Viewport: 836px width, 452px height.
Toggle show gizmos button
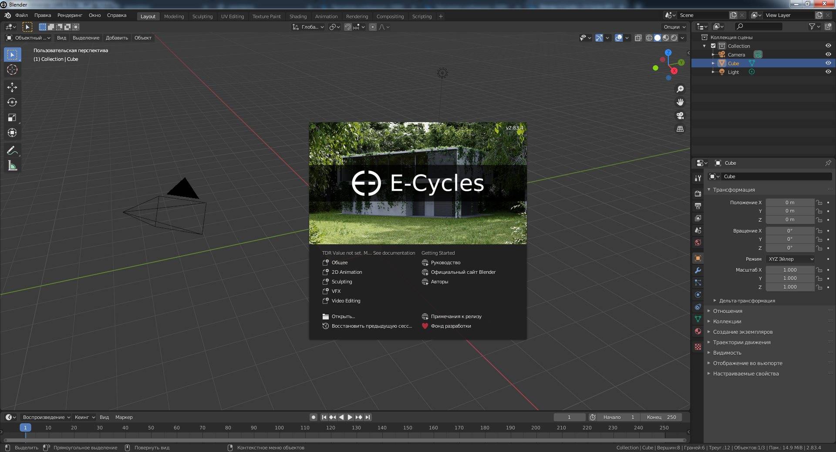point(599,38)
